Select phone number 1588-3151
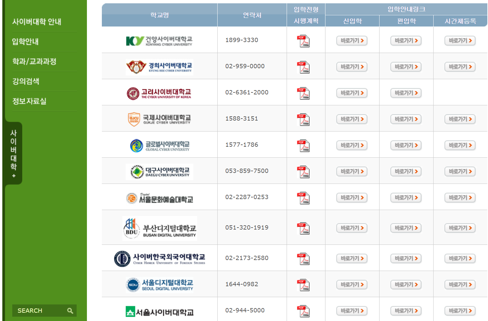 click(242, 119)
